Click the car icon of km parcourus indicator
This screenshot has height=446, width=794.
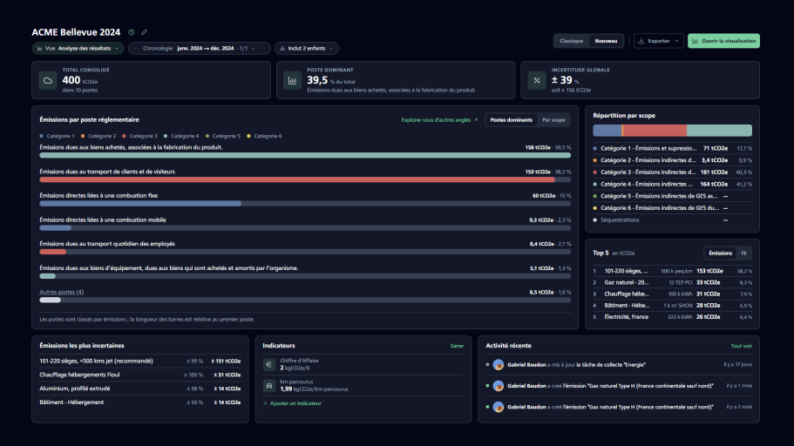pos(269,386)
